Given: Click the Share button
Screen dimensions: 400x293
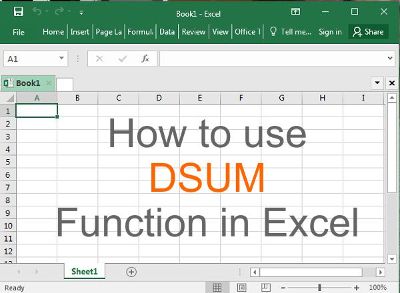Looking at the screenshot, I should [x=368, y=32].
